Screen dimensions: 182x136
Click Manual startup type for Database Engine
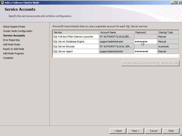tap(168, 42)
